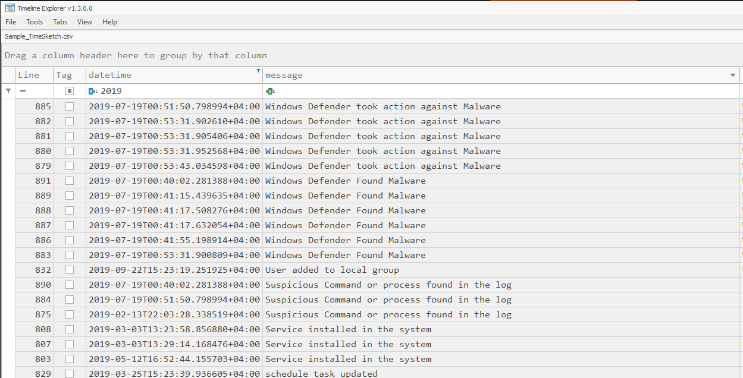
Task: Check the Tag box for line 882
Action: coord(70,121)
